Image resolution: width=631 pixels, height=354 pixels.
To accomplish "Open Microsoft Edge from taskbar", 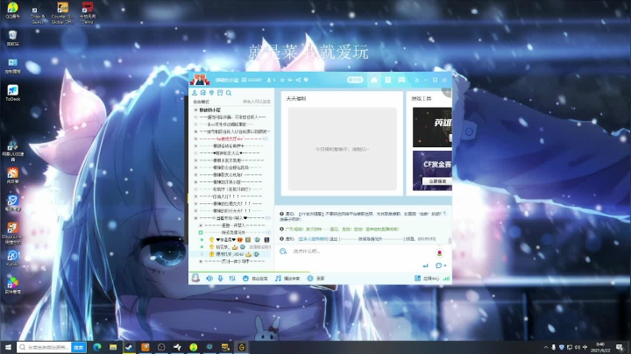I will click(97, 347).
